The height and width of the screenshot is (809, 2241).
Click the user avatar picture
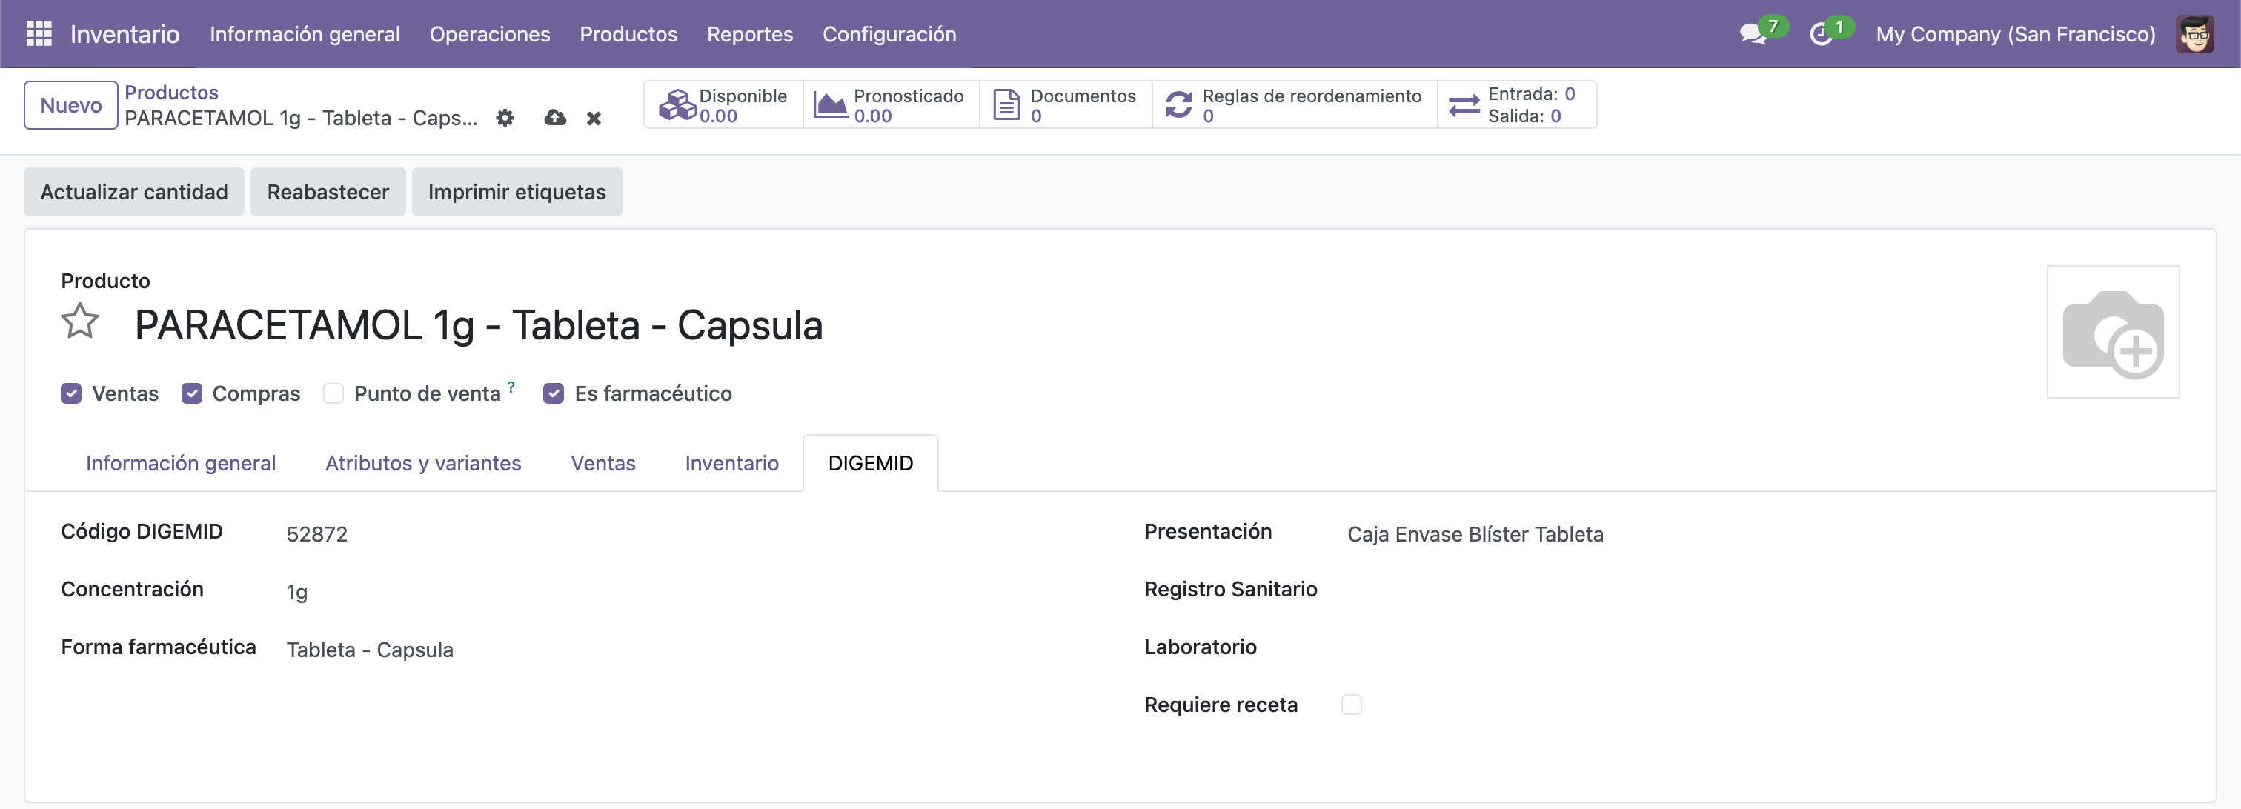pyautogui.click(x=2194, y=35)
